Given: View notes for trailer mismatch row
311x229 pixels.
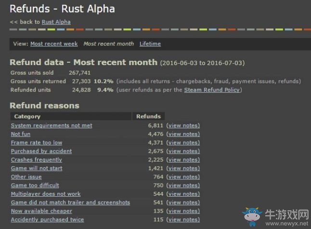Looking at the screenshot, I should (x=183, y=202).
